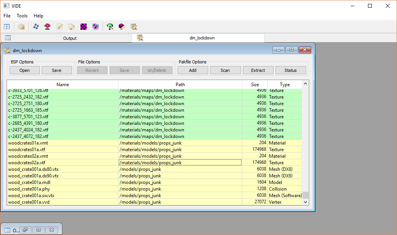Click the Un/Delete button
The height and width of the screenshot is (235, 397).
pyautogui.click(x=157, y=70)
